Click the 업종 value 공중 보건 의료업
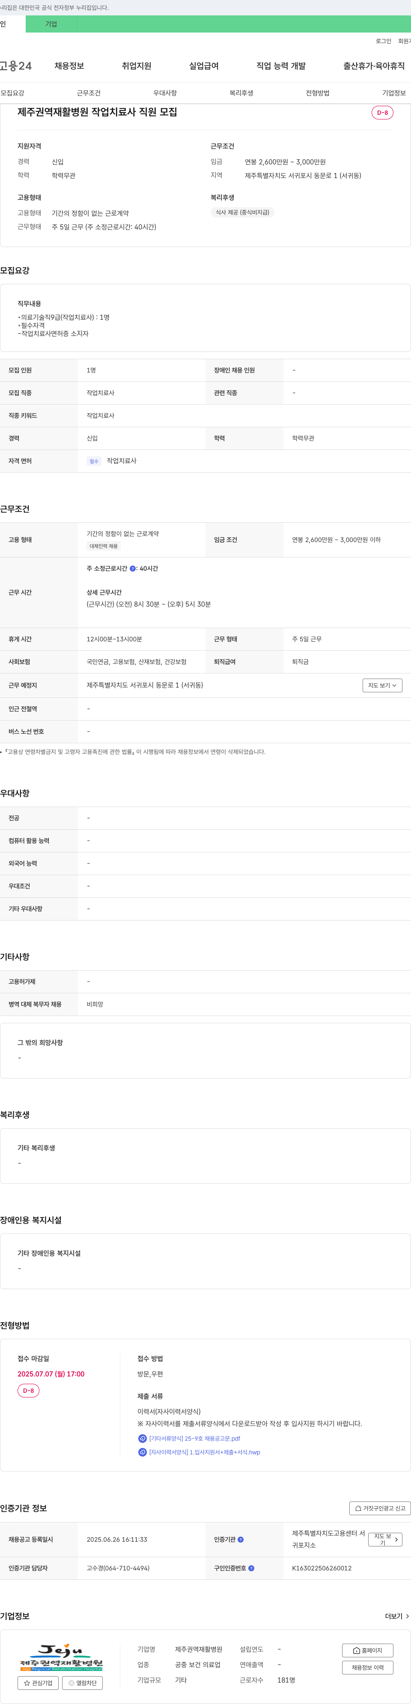This screenshot has height=1704, width=411. (197, 1664)
